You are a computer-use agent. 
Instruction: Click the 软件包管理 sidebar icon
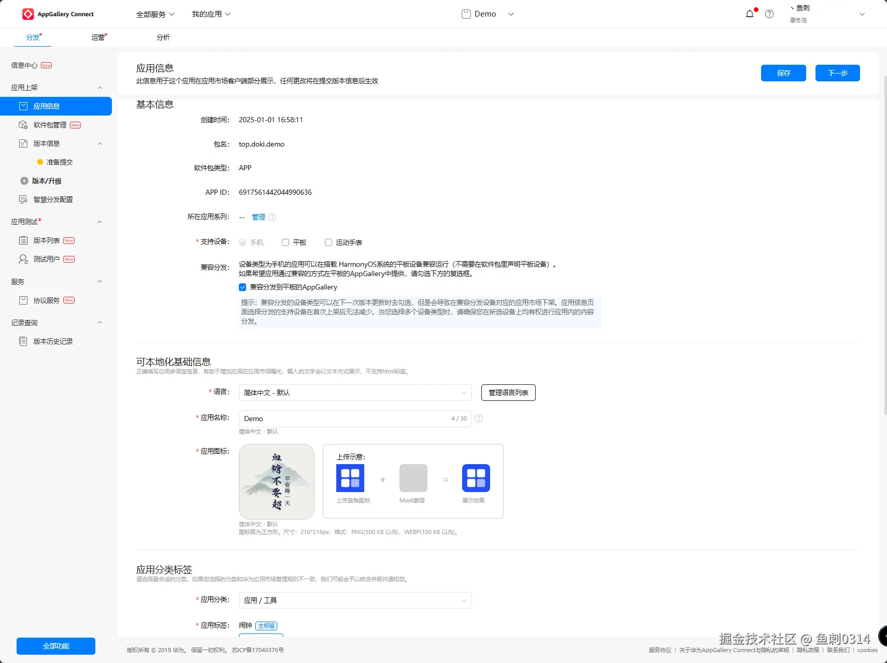point(23,125)
